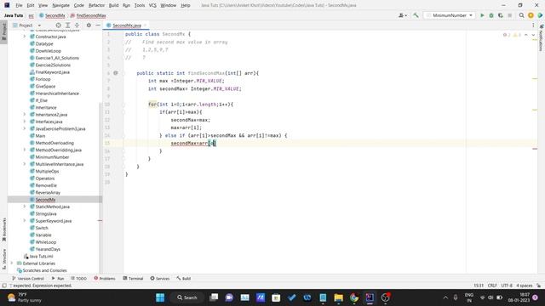545x306 pixels.
Task: Click the taskbar Search box
Action: click(187, 297)
